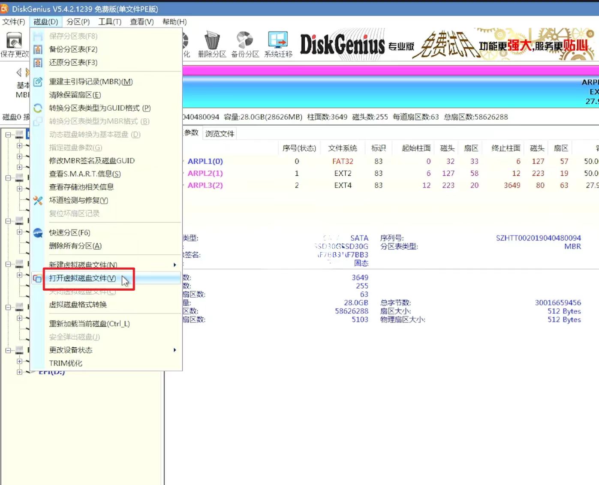Click the 快速分区(F6) menu icon
This screenshot has height=485, width=599.
point(38,232)
